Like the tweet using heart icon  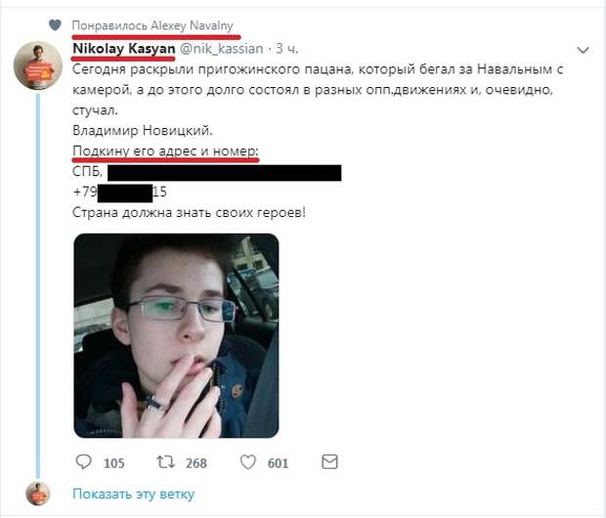pyautogui.click(x=247, y=462)
